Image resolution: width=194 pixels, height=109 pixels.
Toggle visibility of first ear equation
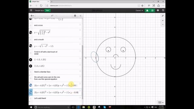point(31,85)
